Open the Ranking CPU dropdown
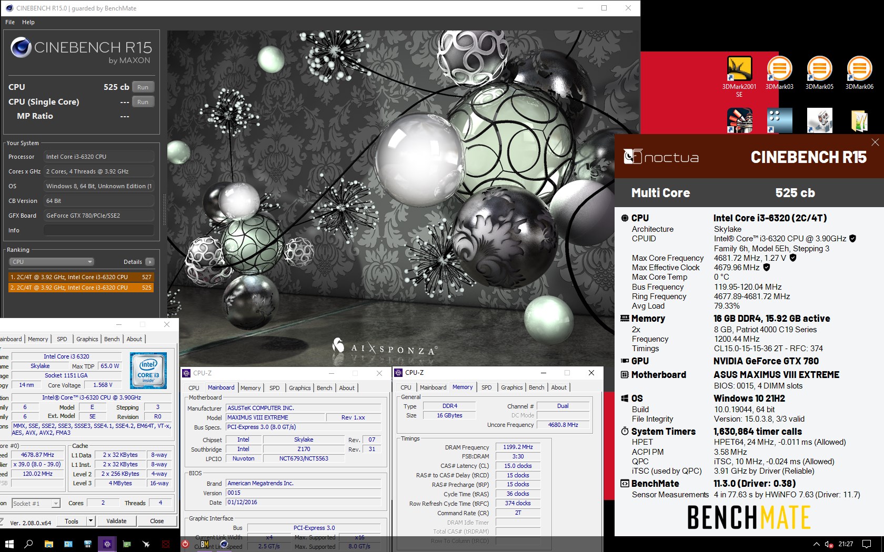This screenshot has width=884, height=552. tap(52, 262)
